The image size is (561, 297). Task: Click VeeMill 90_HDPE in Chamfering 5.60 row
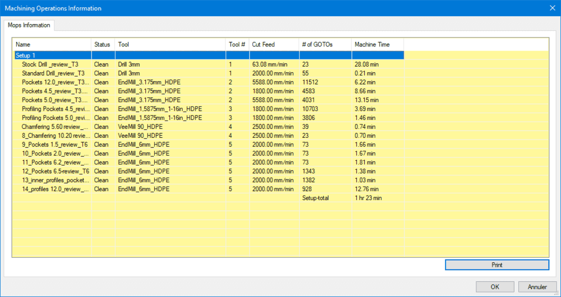pyautogui.click(x=140, y=127)
